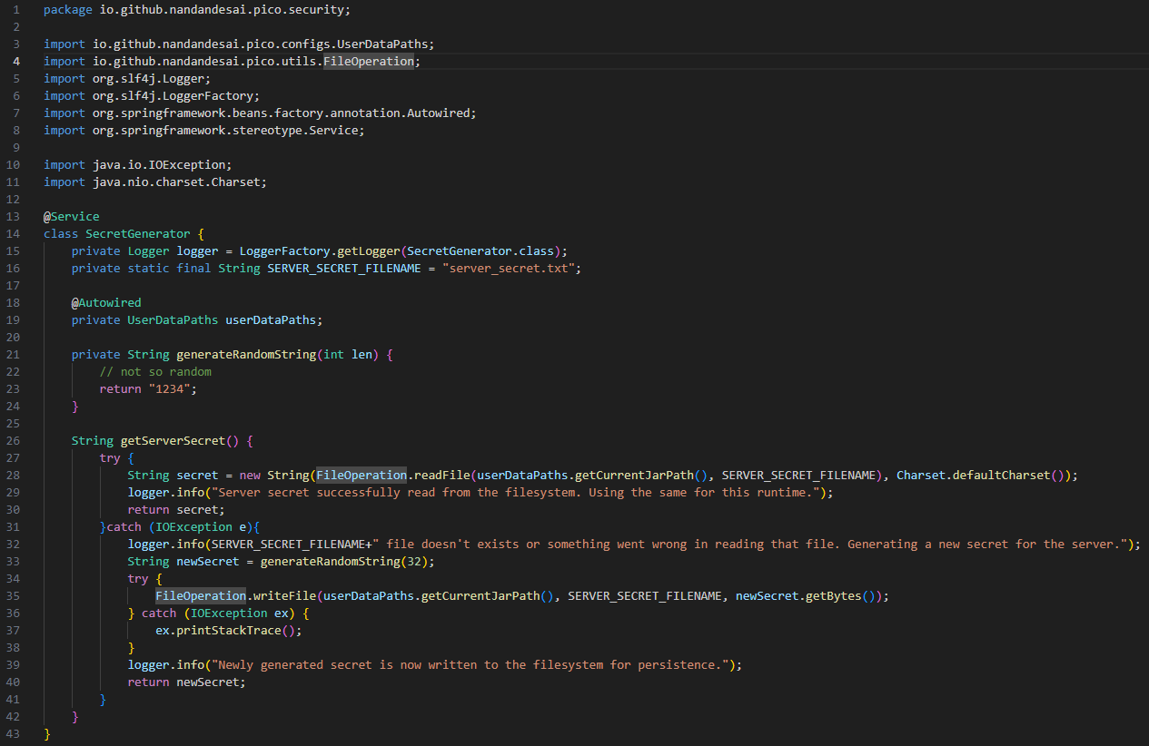1149x746 pixels.
Task: Click line number 26 in the gutter
Action: (14, 441)
